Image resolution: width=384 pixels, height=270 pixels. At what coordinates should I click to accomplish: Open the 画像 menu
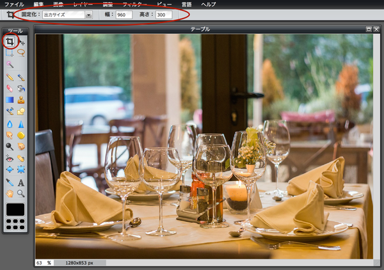(x=58, y=4)
